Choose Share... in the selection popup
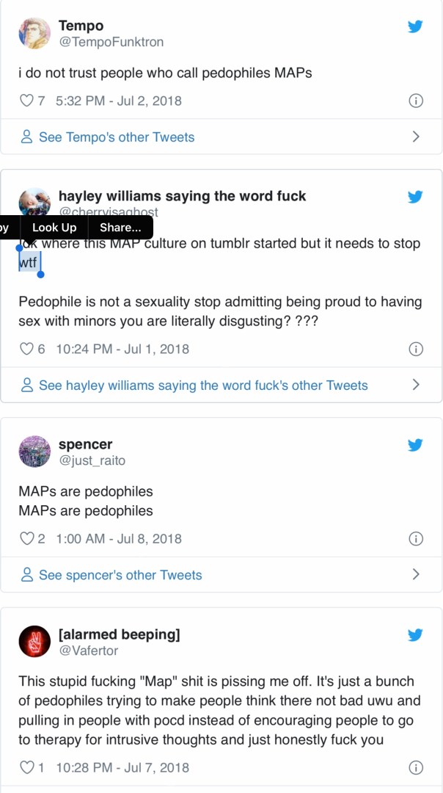443x793 pixels. [120, 228]
